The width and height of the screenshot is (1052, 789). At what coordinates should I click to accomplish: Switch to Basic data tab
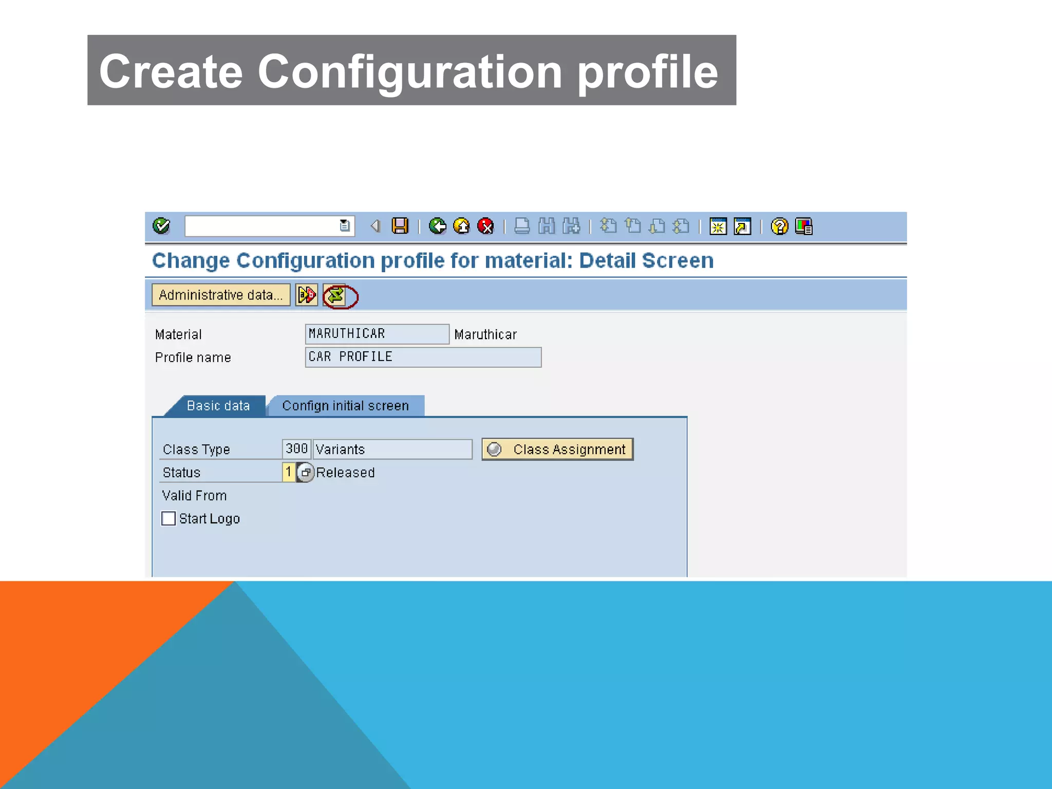218,406
